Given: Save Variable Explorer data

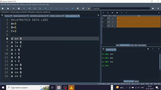Looking at the screenshot, I should click(108, 13).
